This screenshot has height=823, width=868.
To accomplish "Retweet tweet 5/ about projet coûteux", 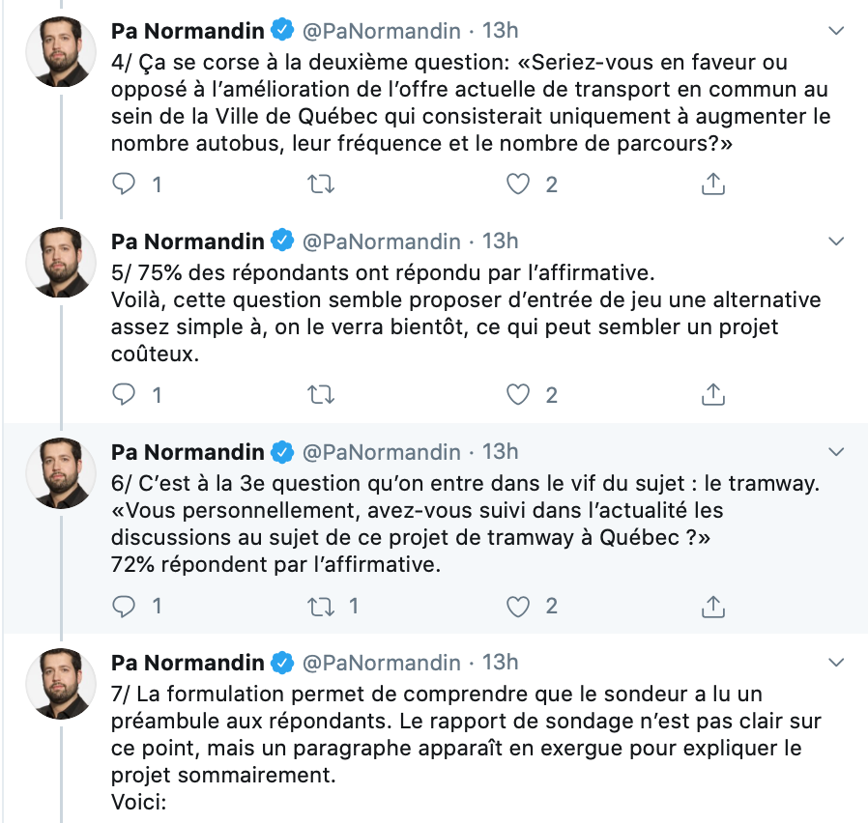I will pos(321,395).
